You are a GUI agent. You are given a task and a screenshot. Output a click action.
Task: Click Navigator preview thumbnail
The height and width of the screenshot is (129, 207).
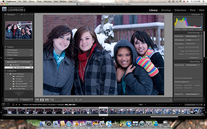point(19,30)
